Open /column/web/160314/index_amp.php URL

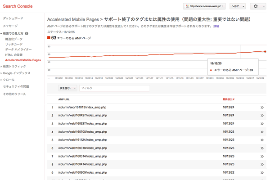pos(82,156)
